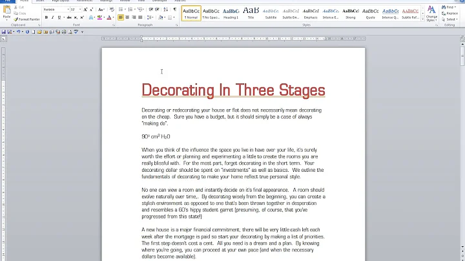
Task: Toggle Underline formatting
Action: point(59,17)
